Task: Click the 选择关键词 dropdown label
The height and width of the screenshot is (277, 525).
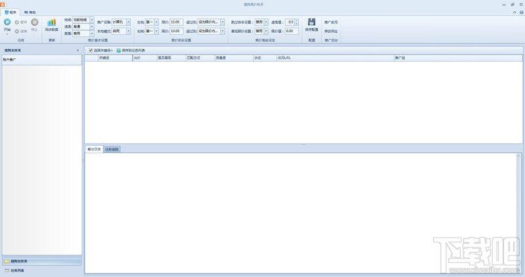Action: coord(103,51)
